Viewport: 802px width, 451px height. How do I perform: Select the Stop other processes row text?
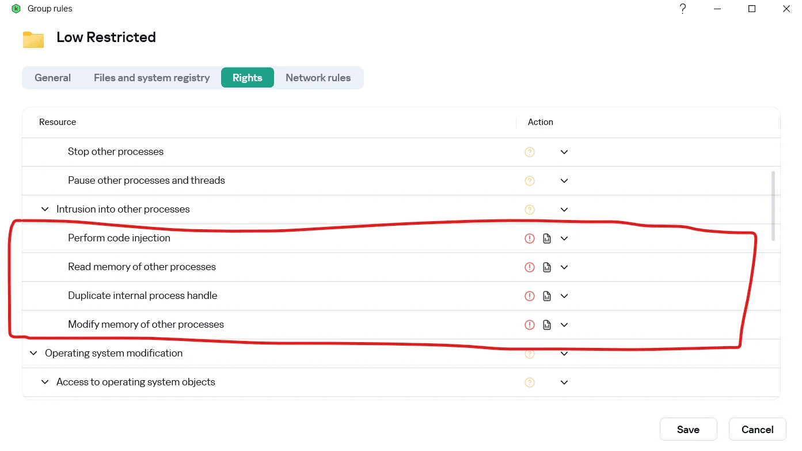coord(116,152)
